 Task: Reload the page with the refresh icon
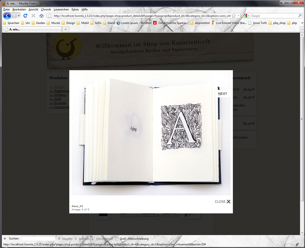tap(25, 16)
